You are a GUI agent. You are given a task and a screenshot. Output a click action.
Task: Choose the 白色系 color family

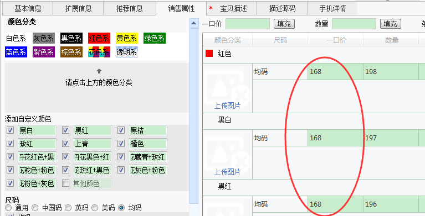[16, 38]
